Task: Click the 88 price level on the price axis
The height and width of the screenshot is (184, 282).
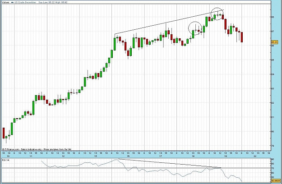Action: [273, 17]
